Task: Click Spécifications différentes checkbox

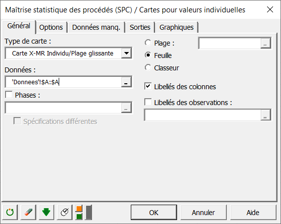Action: coord(17,121)
